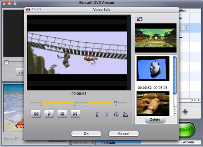Click the right arrow of the main window's horizontal scrollbar

[199, 100]
